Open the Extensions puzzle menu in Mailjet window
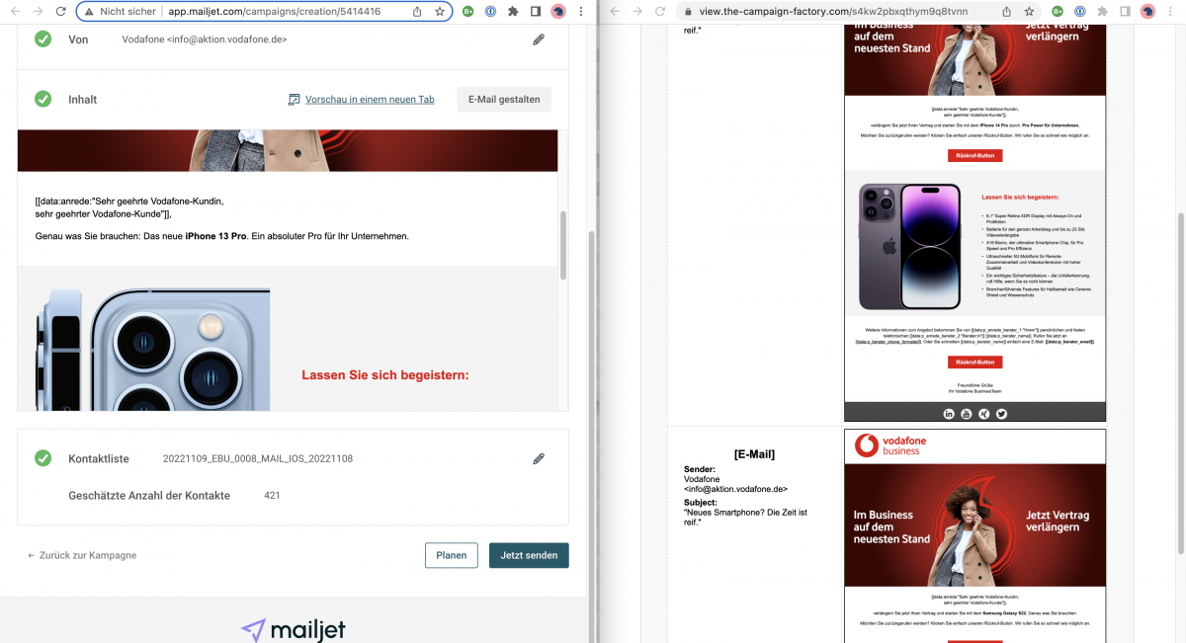This screenshot has width=1186, height=643. [x=513, y=12]
